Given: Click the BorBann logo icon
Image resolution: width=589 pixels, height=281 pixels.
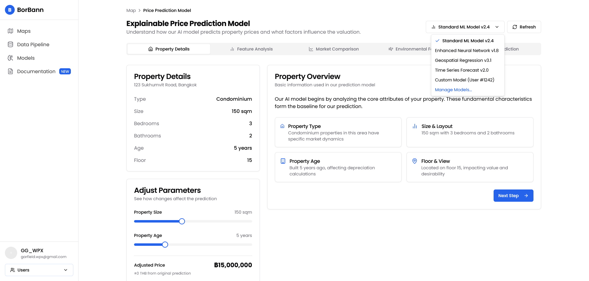Looking at the screenshot, I should [x=10, y=10].
